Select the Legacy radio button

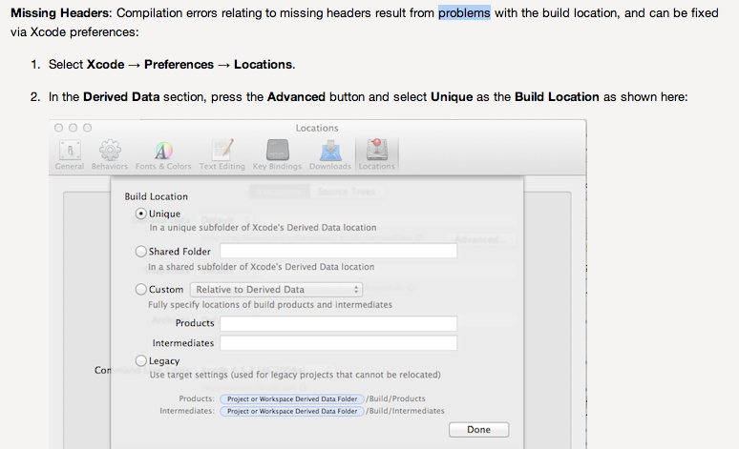pyautogui.click(x=140, y=360)
